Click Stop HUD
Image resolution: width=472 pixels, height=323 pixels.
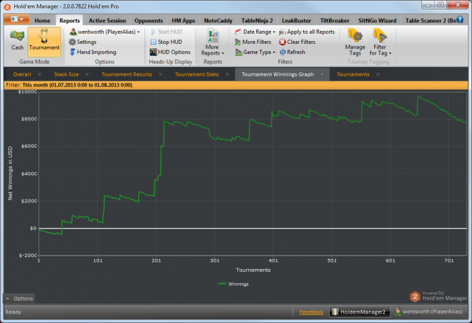[x=167, y=42]
